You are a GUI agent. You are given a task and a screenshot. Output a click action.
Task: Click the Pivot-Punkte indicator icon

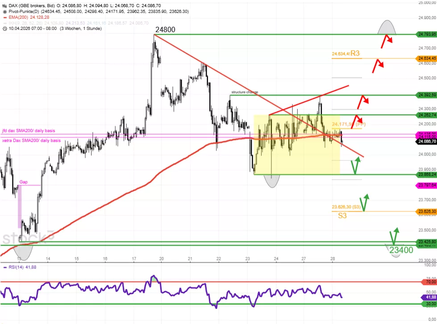4,12
